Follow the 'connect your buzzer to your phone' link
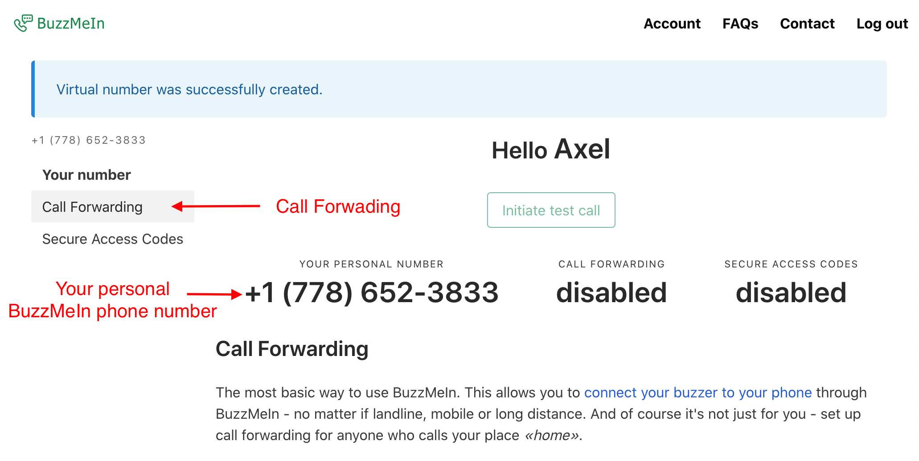 click(697, 392)
